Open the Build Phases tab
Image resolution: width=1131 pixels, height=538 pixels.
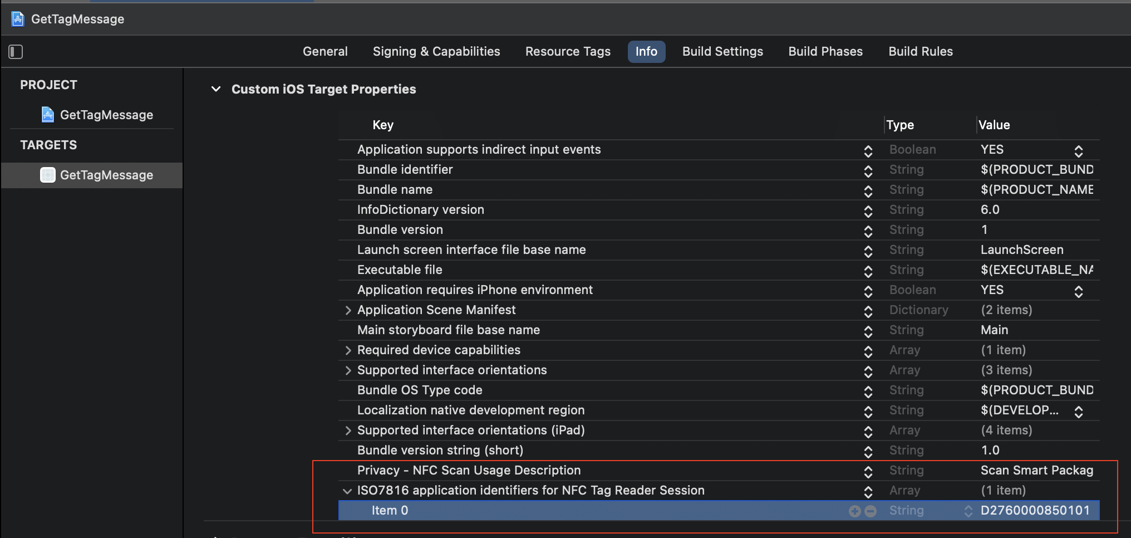pyautogui.click(x=825, y=51)
